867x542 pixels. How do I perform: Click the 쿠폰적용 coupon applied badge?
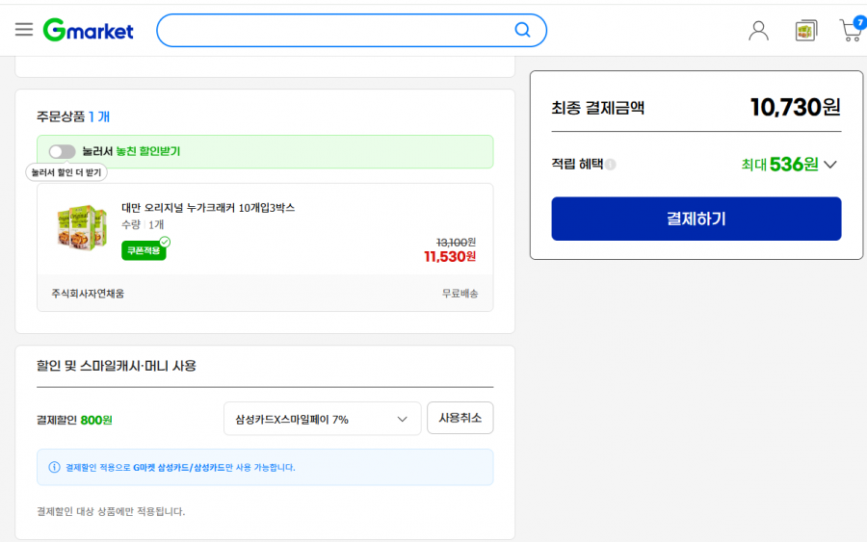(x=144, y=249)
